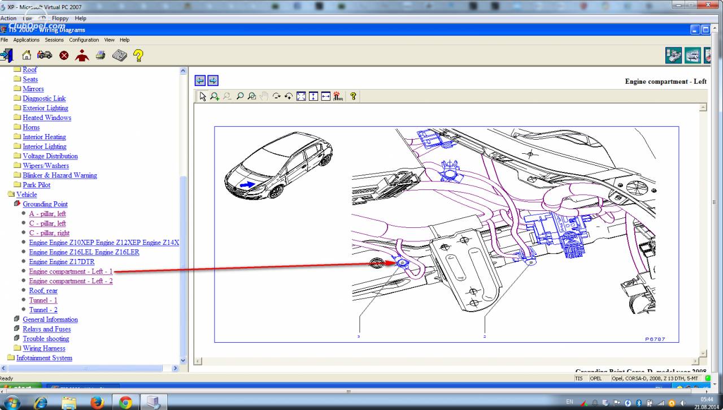Click the vehicle selection car icon
Image resolution: width=723 pixels, height=410 pixels.
coord(45,55)
